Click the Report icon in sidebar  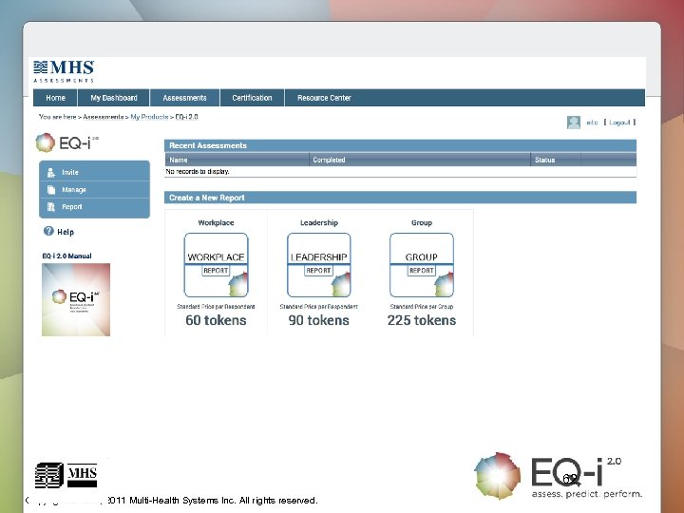pos(51,207)
